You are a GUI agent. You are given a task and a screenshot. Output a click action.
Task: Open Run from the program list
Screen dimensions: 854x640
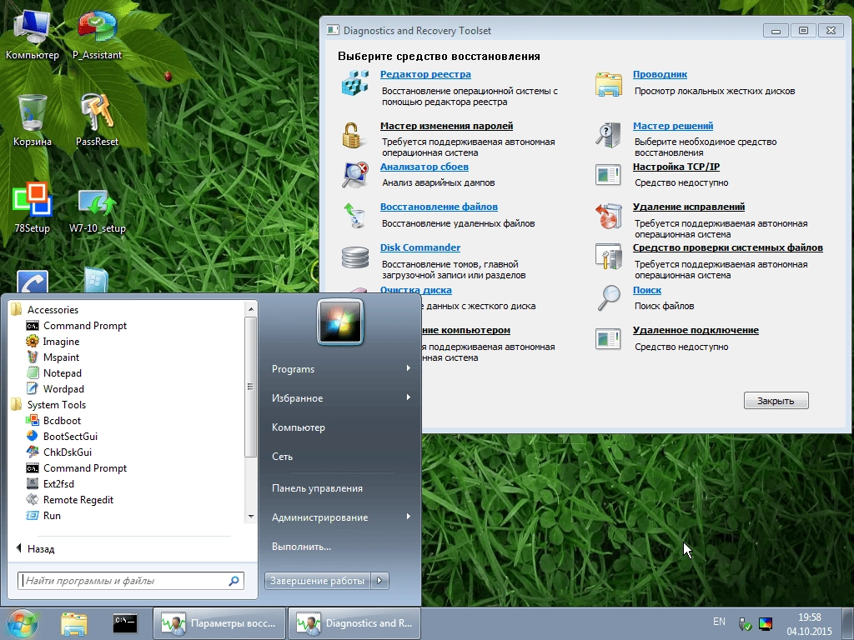pyautogui.click(x=43, y=515)
